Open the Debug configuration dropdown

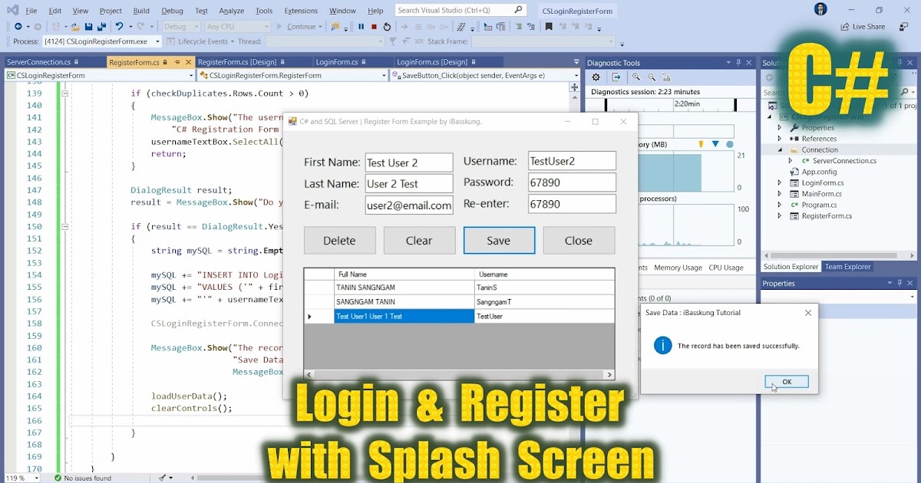181,25
